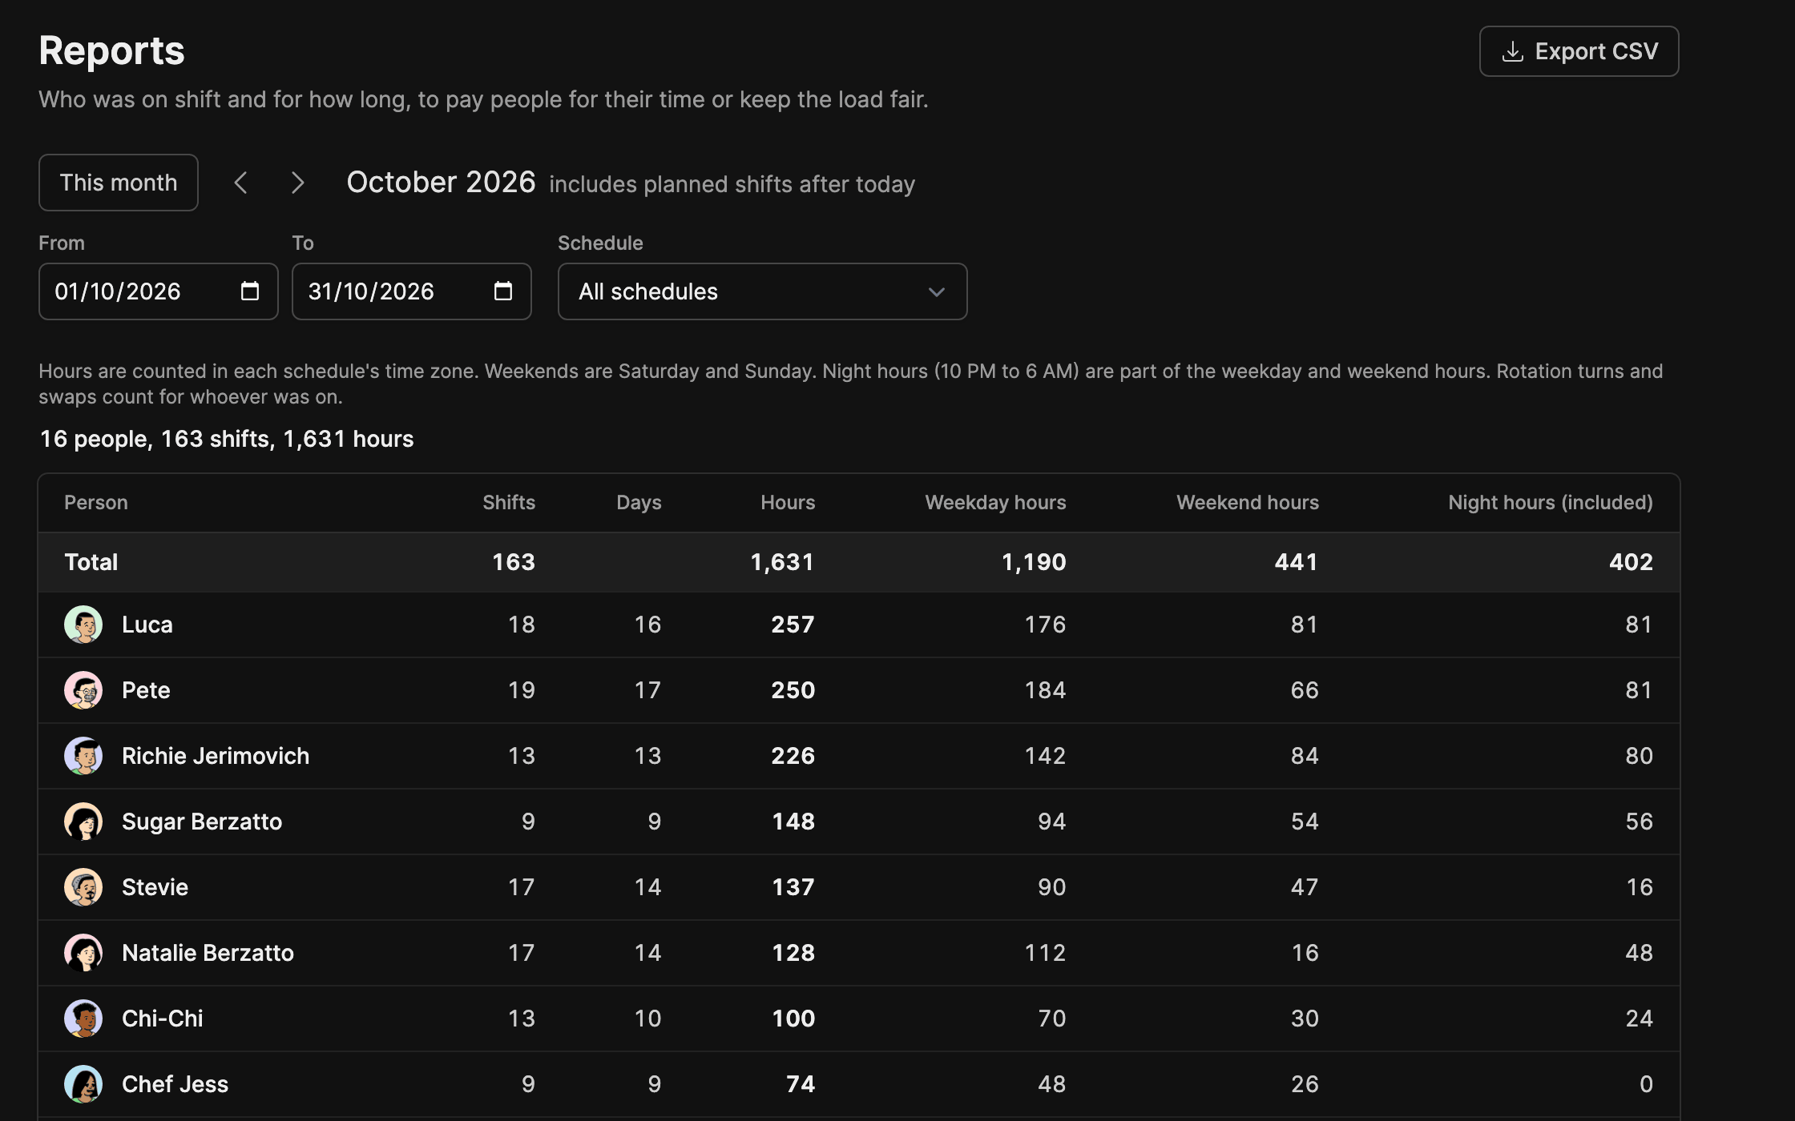
Task: Click Chef Jess's avatar
Action: (x=83, y=1084)
